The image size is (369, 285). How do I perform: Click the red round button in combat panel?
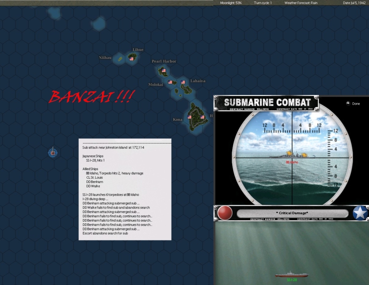(225, 213)
